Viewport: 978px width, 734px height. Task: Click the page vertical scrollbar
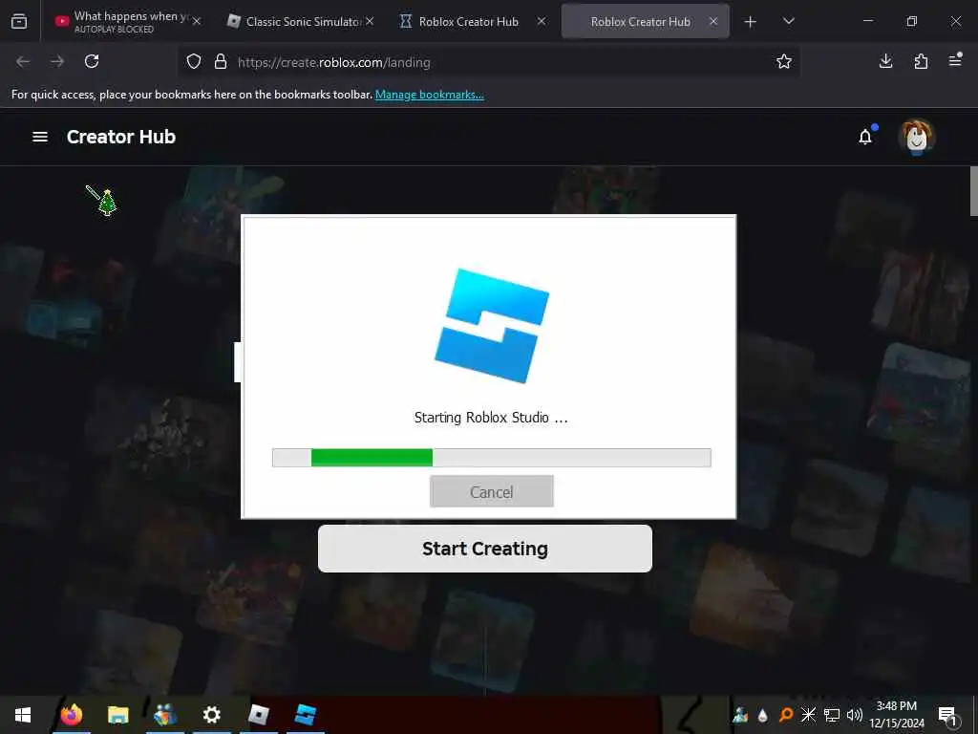coord(973,191)
